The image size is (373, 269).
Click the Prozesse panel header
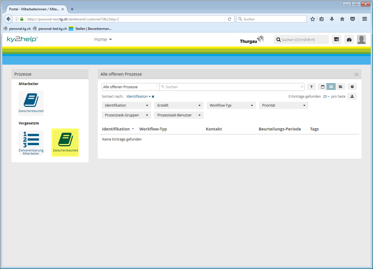(50, 74)
